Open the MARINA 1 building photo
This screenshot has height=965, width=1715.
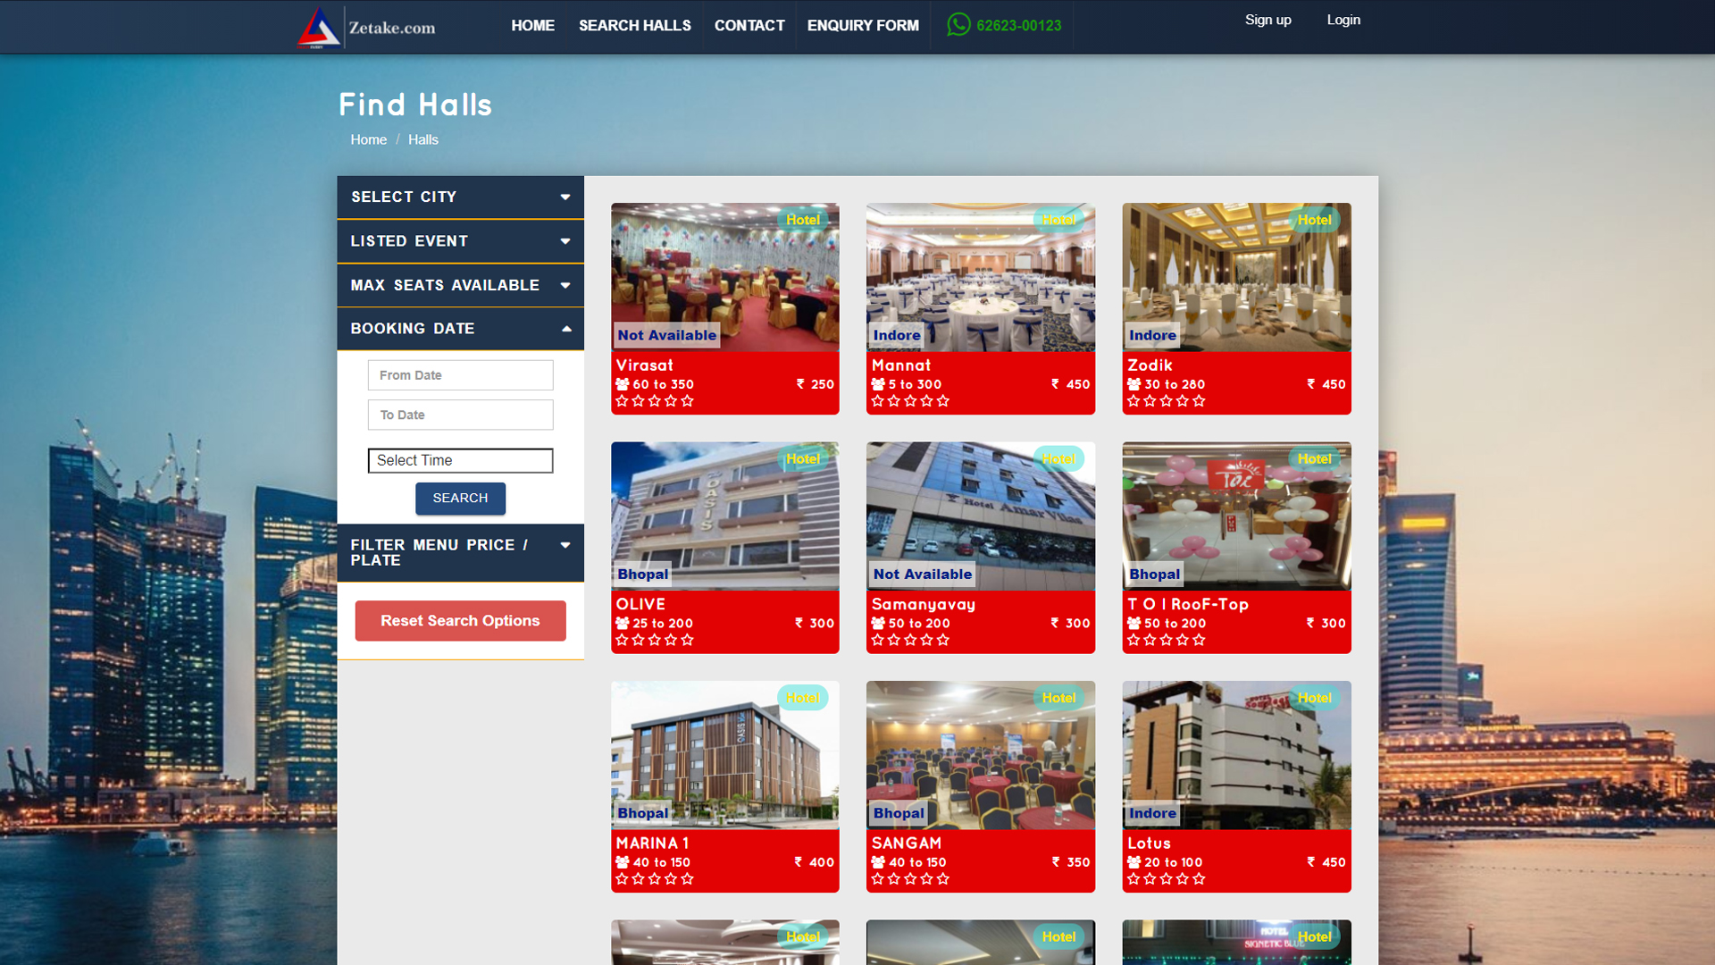(724, 755)
